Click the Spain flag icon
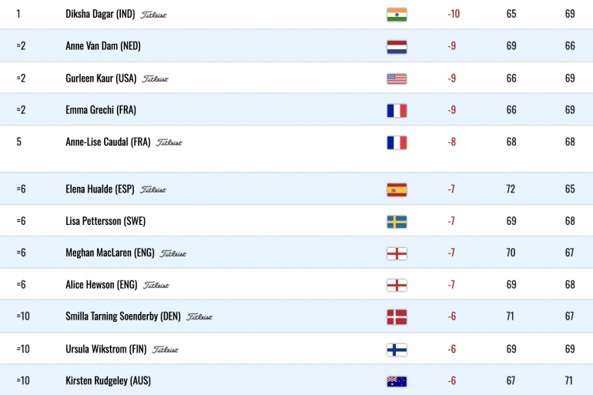Image resolution: width=593 pixels, height=395 pixels. coord(397,189)
